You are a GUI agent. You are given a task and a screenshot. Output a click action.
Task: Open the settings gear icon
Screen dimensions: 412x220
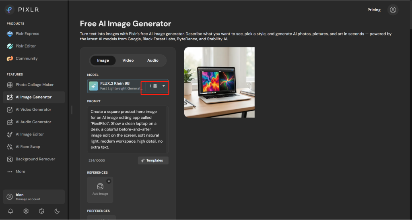26,211
